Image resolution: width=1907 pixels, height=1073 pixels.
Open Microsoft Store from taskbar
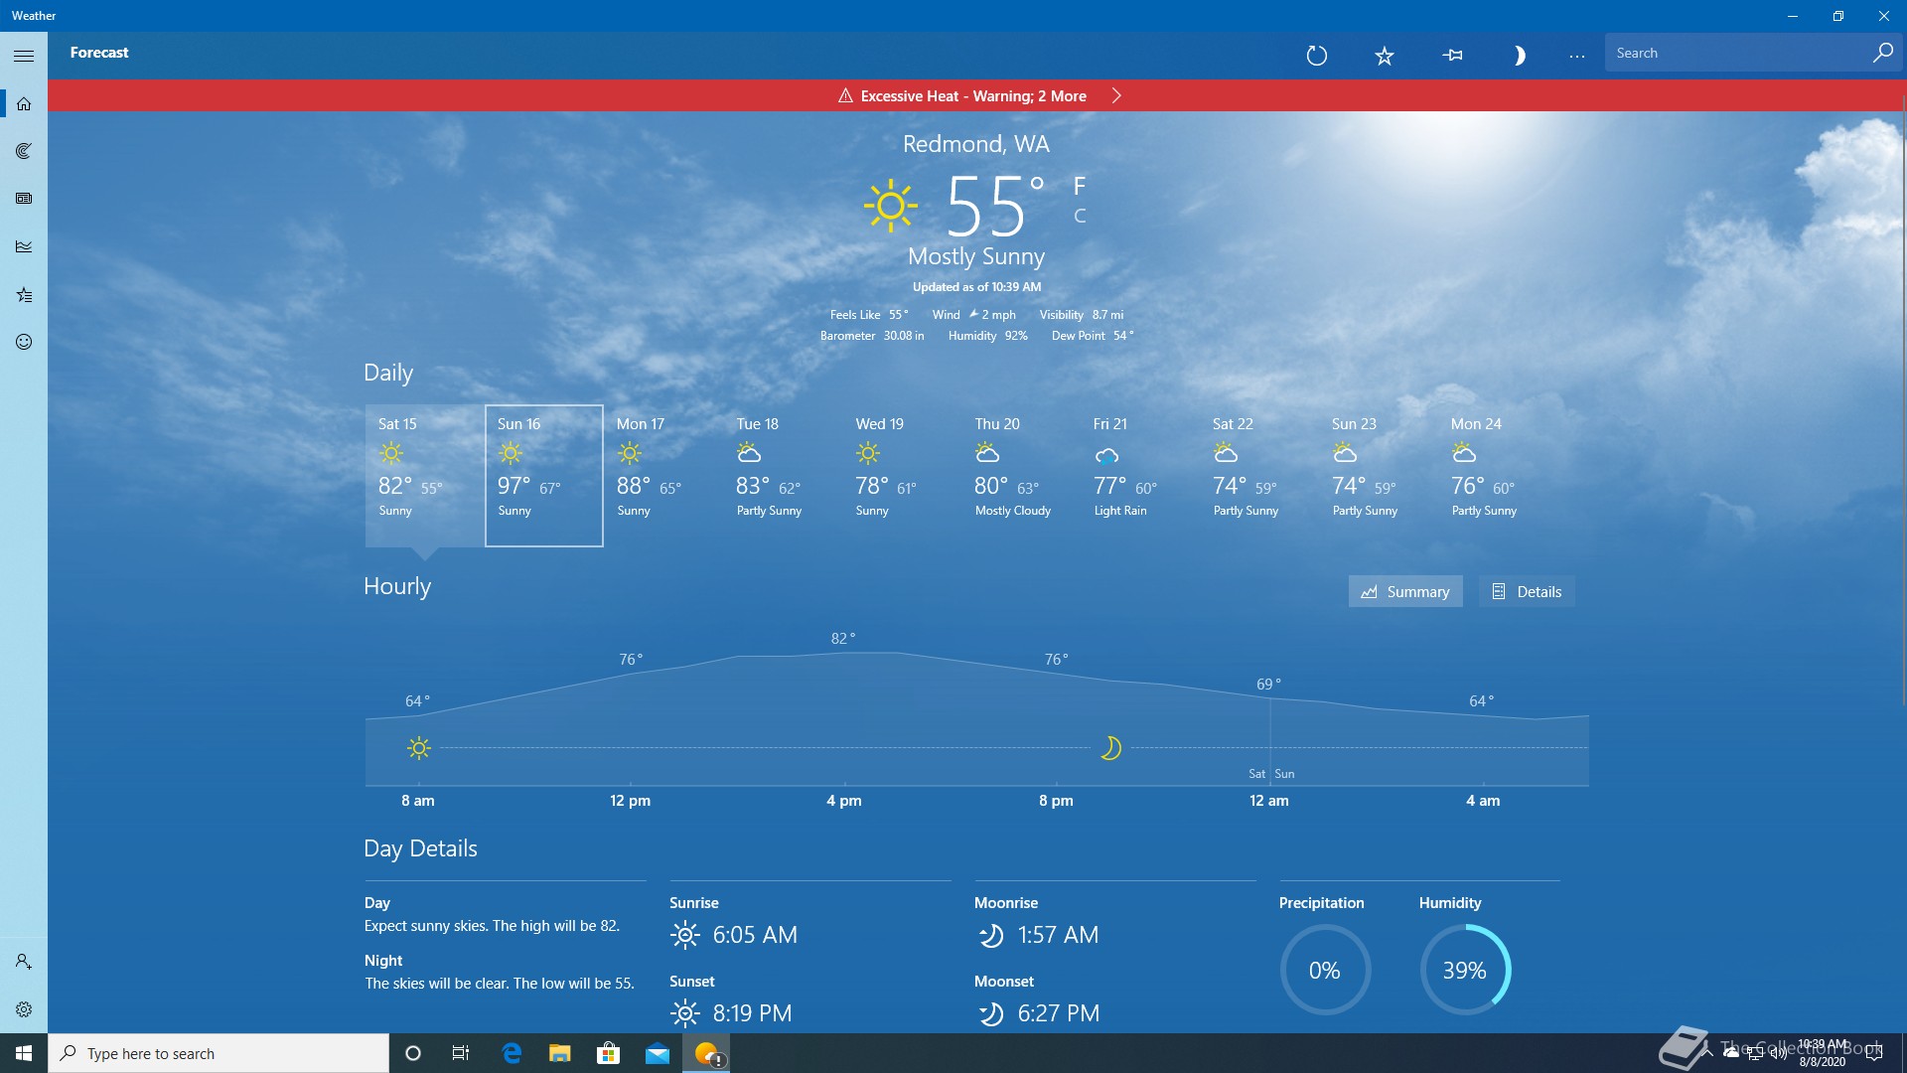[608, 1053]
